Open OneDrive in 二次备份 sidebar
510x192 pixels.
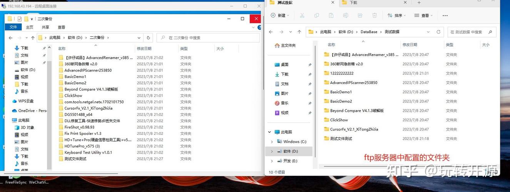coord(29,111)
